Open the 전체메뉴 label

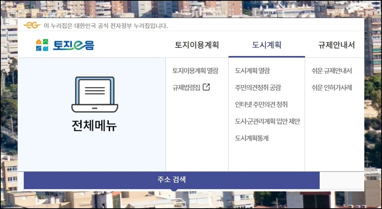pyautogui.click(x=94, y=126)
